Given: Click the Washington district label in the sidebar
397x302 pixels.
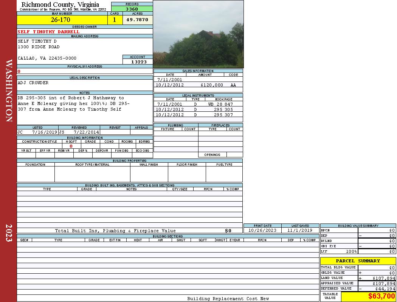Looking at the screenshot, I should (x=9, y=91).
